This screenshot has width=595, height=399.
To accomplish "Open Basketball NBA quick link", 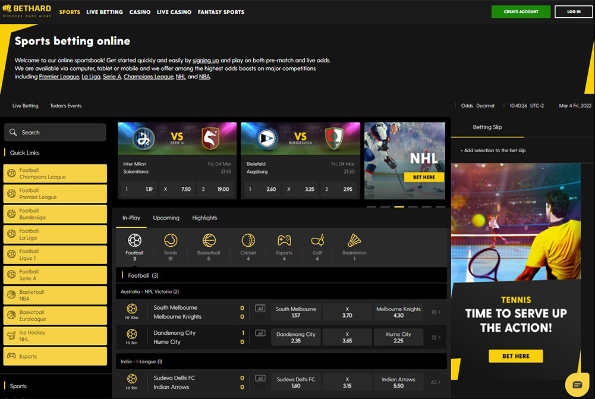I will click(x=55, y=296).
